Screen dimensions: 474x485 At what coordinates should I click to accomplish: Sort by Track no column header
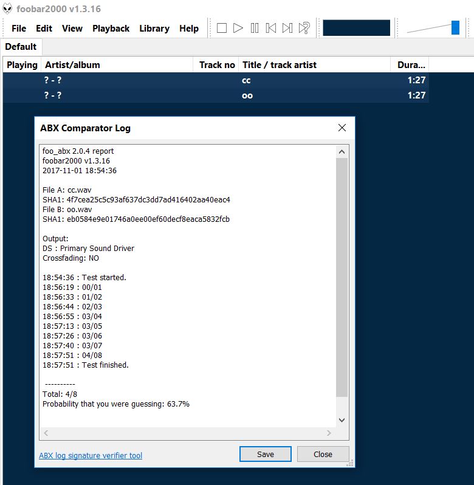tap(216, 65)
